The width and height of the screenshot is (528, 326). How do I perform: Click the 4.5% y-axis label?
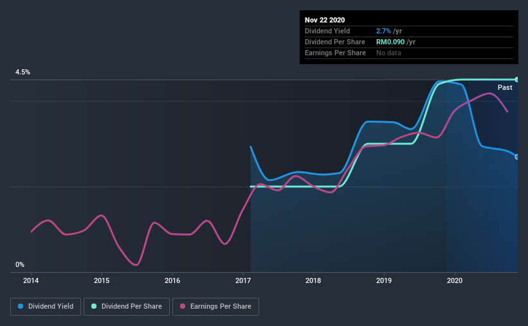[23, 73]
